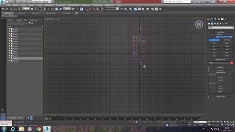Click the Rectangle shape button

pyautogui.click(x=227, y=40)
